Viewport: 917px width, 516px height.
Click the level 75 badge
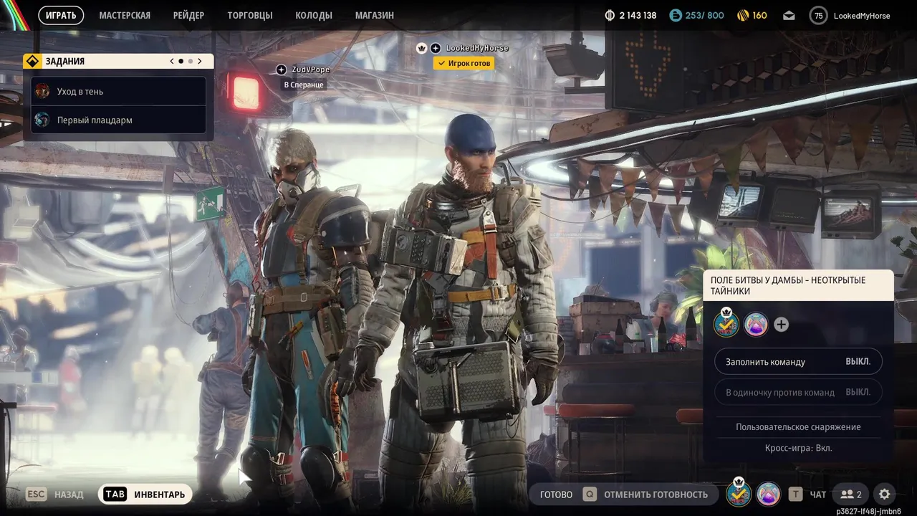point(818,15)
